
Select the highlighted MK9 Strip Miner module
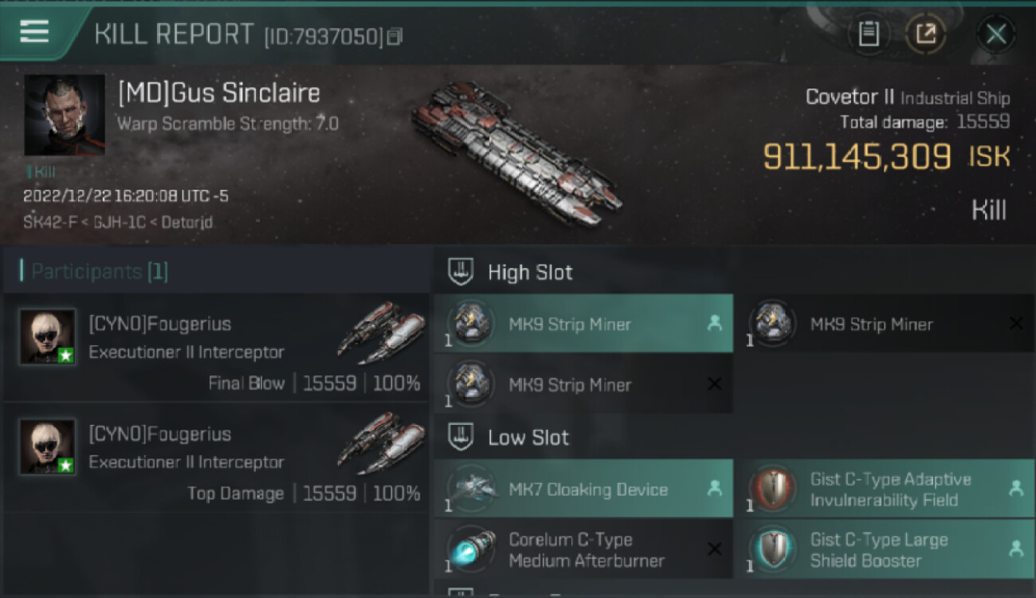[x=583, y=324]
